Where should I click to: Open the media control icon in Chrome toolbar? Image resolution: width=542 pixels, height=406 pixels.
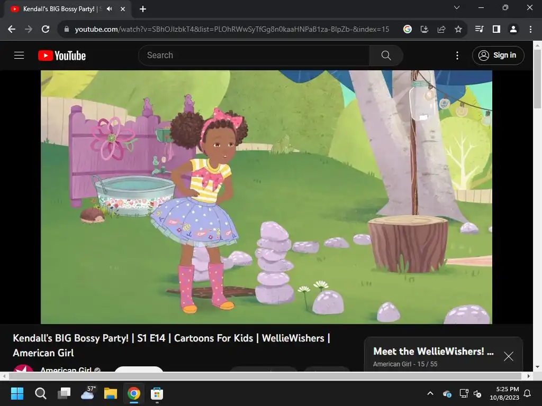tap(480, 30)
